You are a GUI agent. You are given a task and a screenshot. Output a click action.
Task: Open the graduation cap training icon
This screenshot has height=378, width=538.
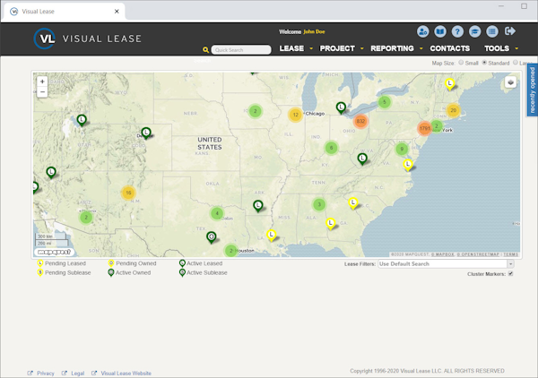point(475,31)
